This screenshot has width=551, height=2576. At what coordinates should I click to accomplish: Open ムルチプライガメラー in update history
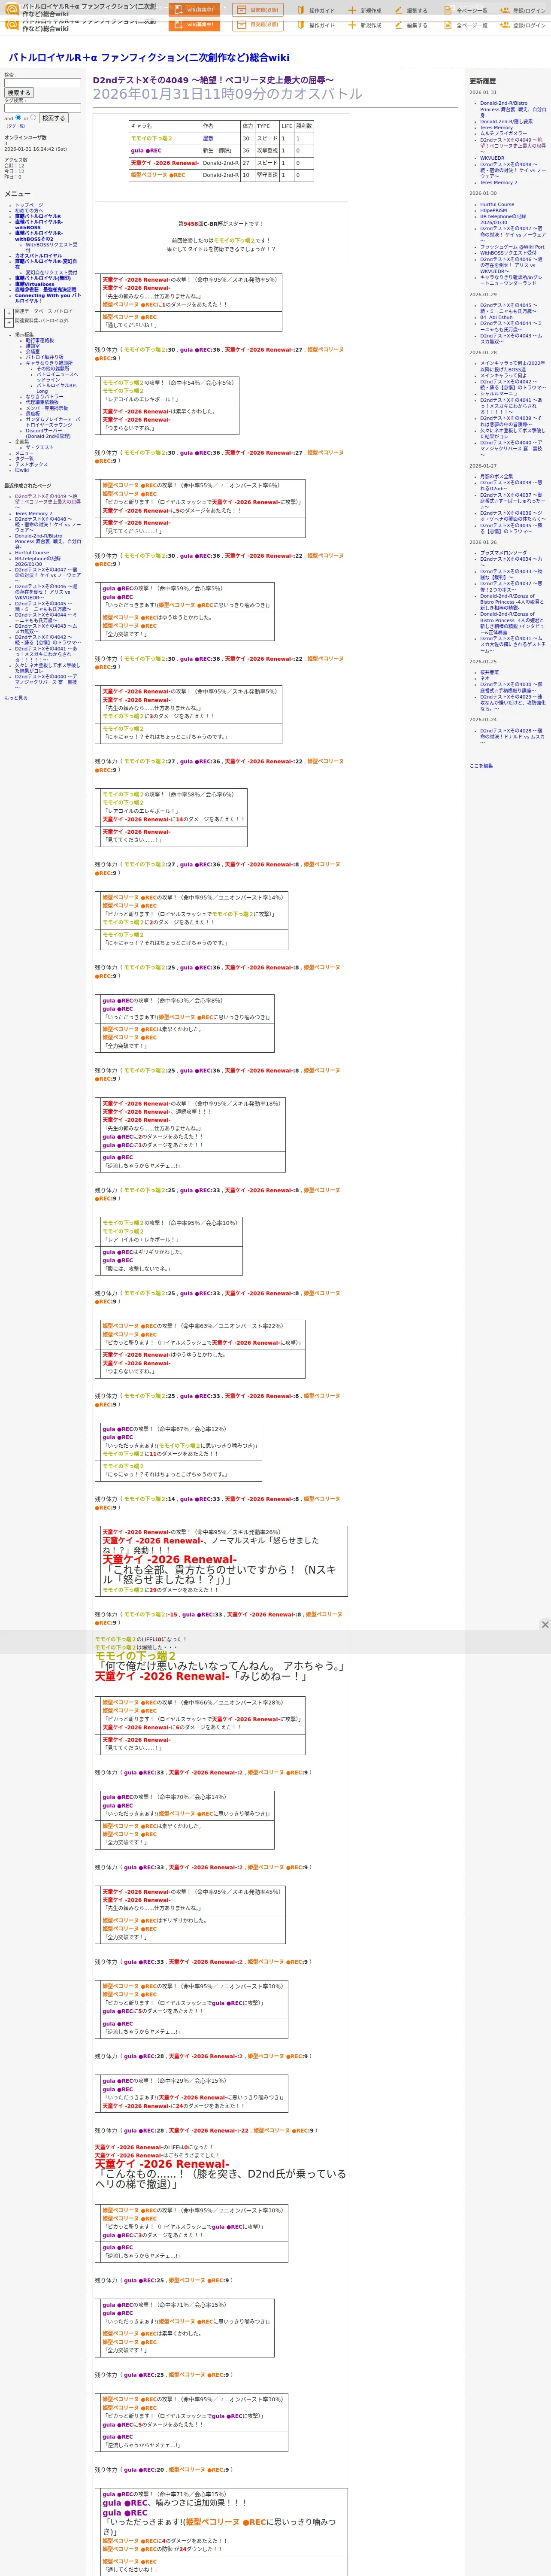[x=503, y=133]
